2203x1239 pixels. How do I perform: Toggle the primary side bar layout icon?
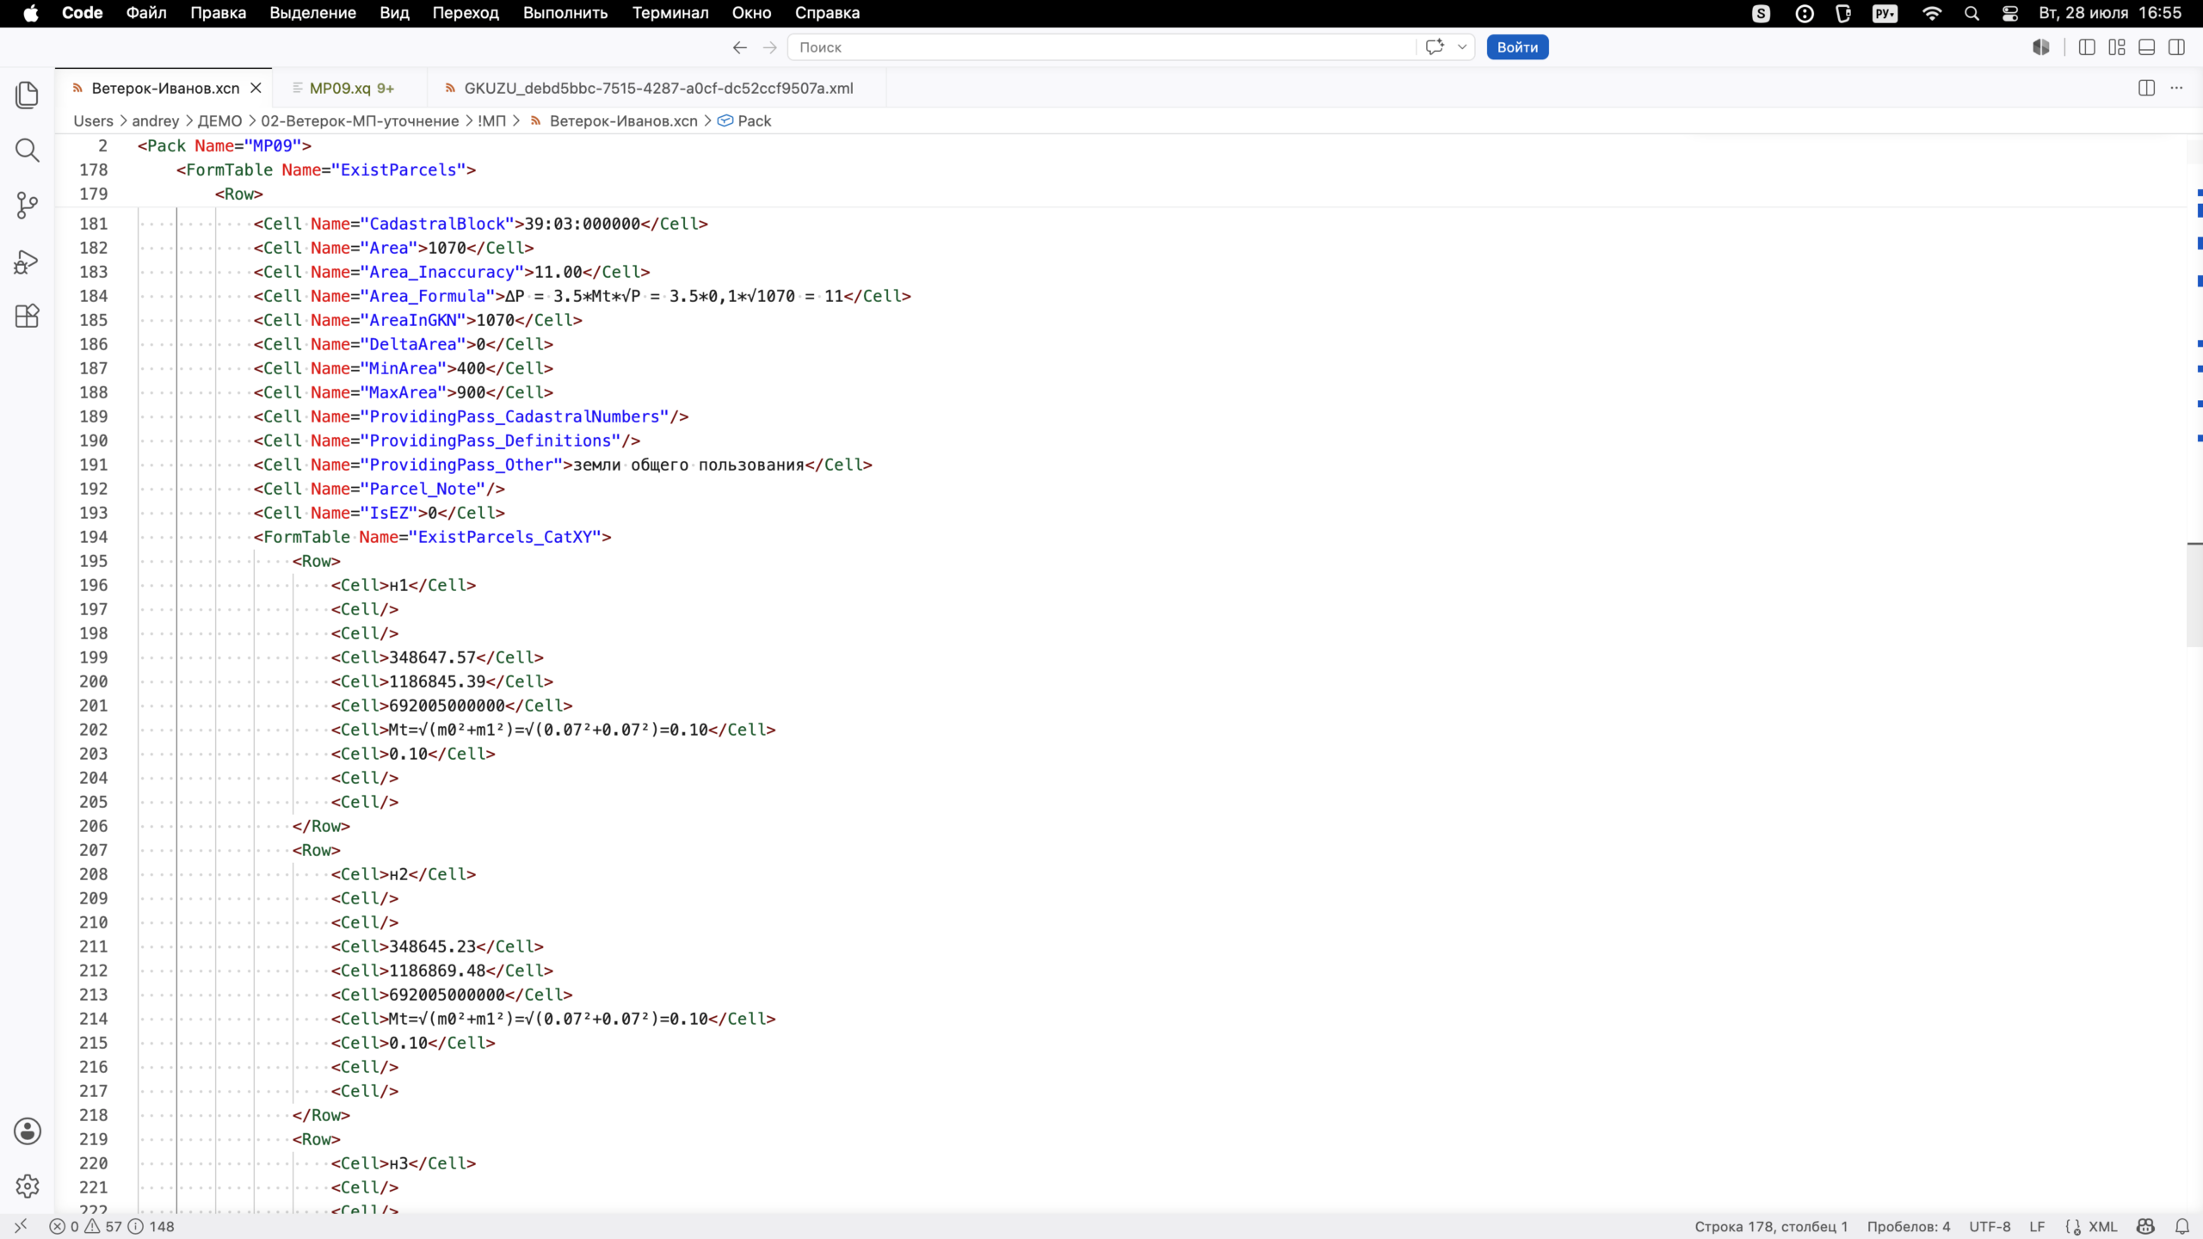click(x=2086, y=47)
